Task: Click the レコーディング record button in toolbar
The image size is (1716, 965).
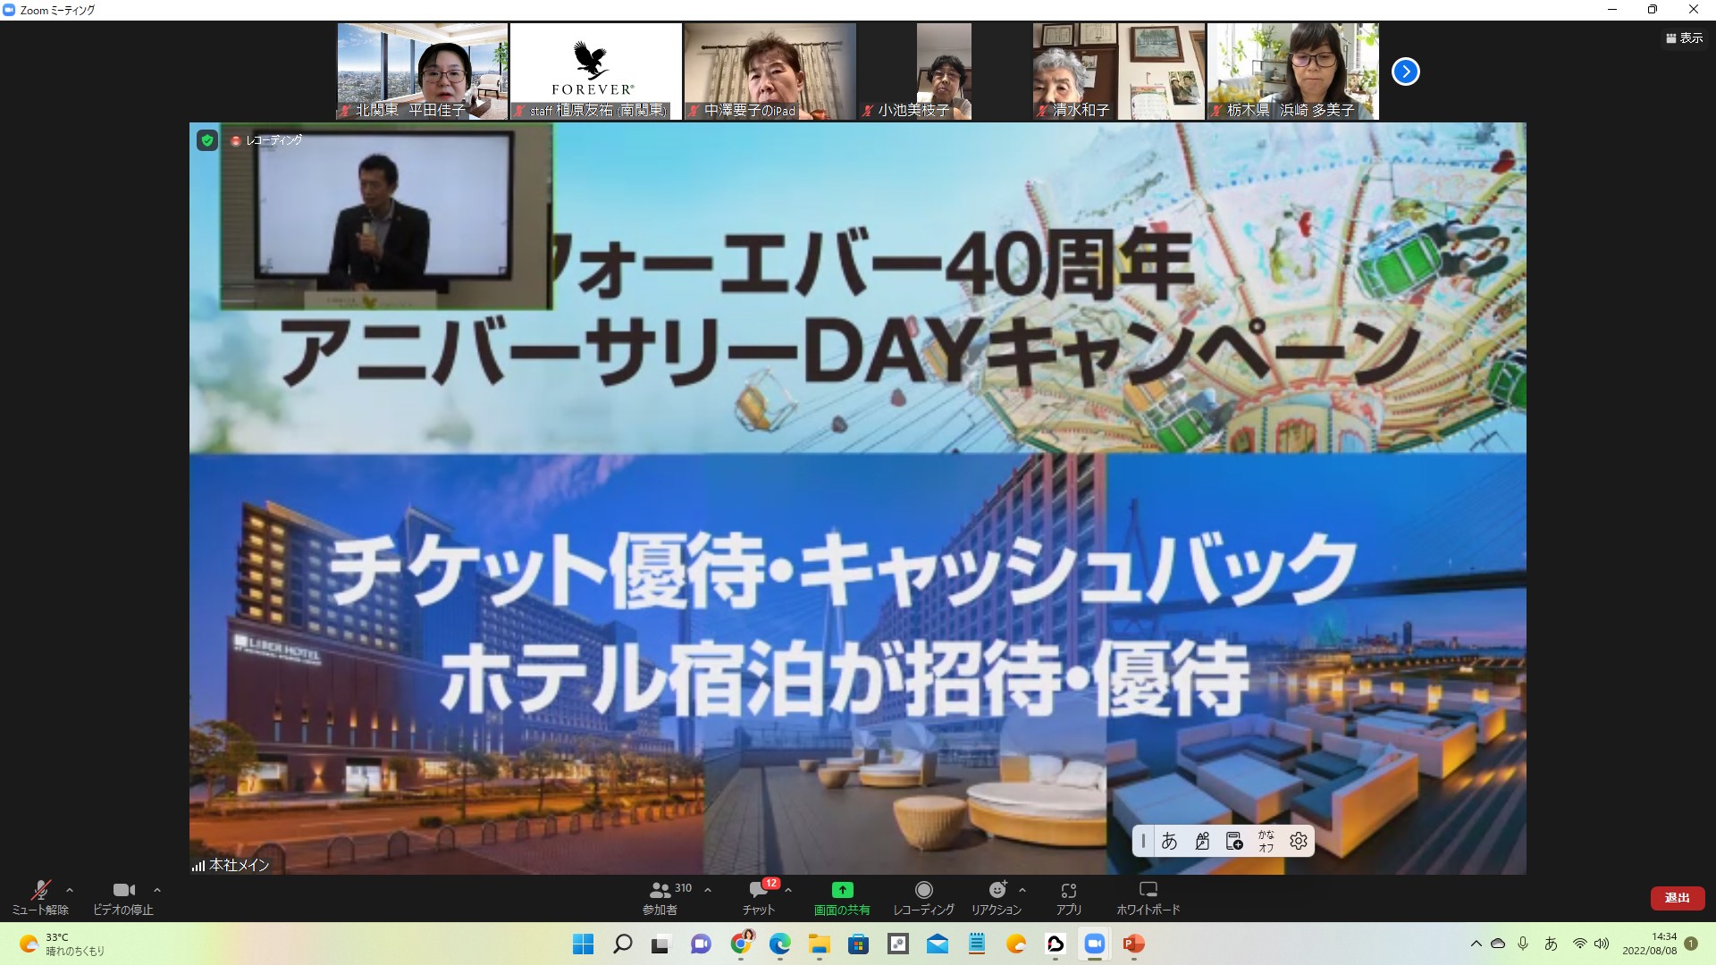Action: [x=924, y=897]
